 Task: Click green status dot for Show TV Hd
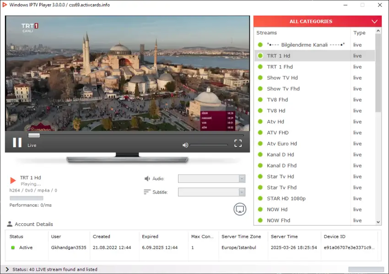[x=260, y=78]
